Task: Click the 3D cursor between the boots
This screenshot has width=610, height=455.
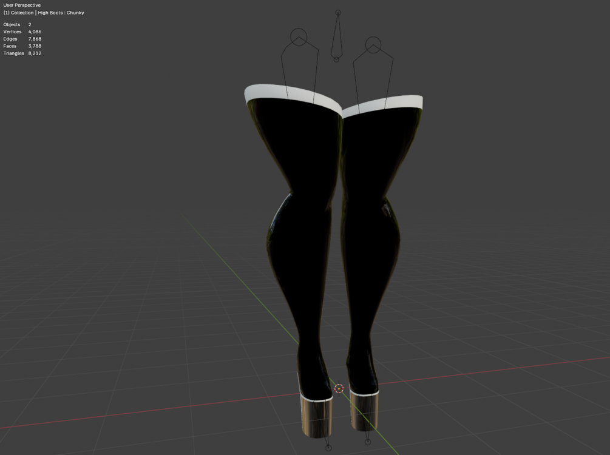Action: pyautogui.click(x=339, y=388)
